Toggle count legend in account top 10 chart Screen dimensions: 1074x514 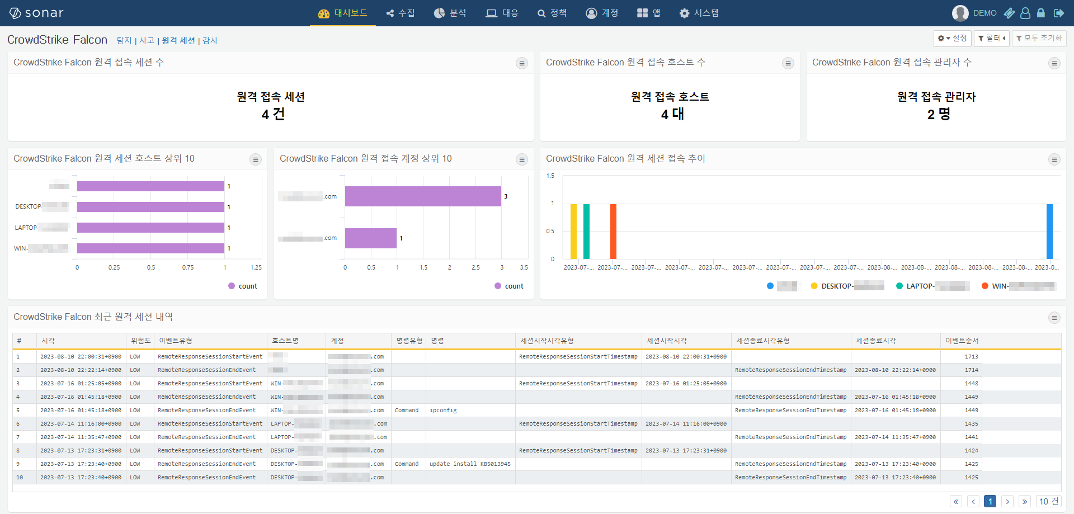pos(509,286)
